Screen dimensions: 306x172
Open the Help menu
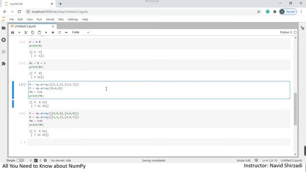(85, 19)
